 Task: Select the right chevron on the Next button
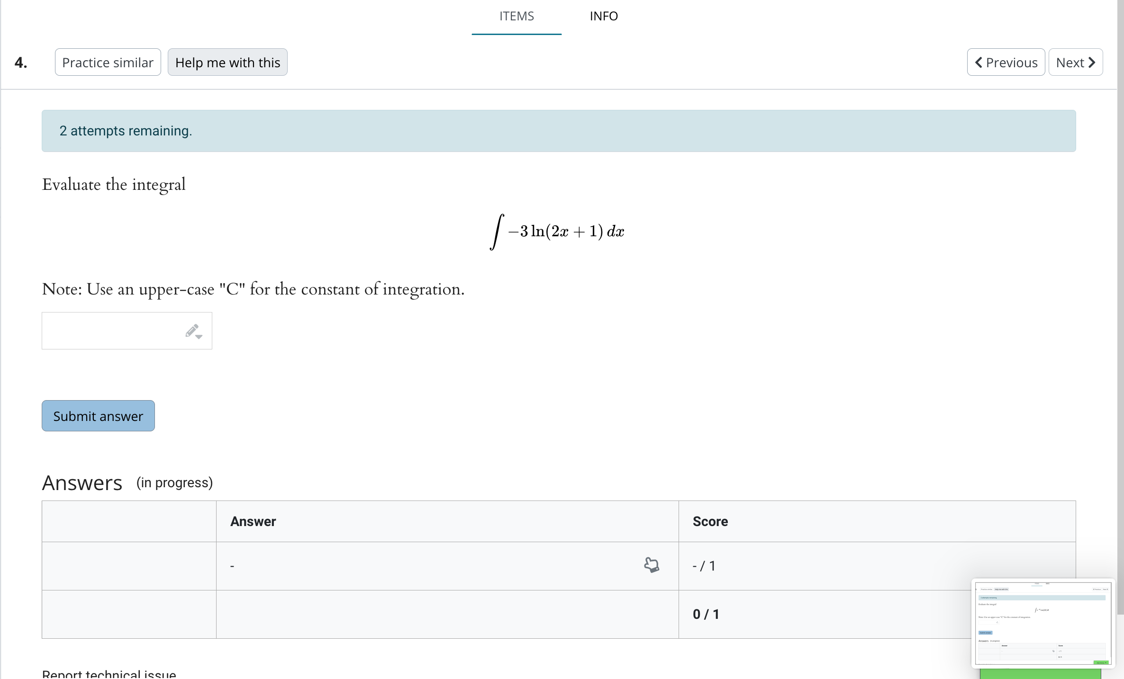[1092, 62]
